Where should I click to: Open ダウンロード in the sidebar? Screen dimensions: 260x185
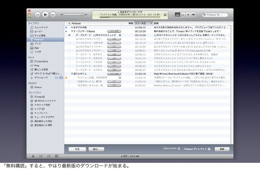[39, 78]
